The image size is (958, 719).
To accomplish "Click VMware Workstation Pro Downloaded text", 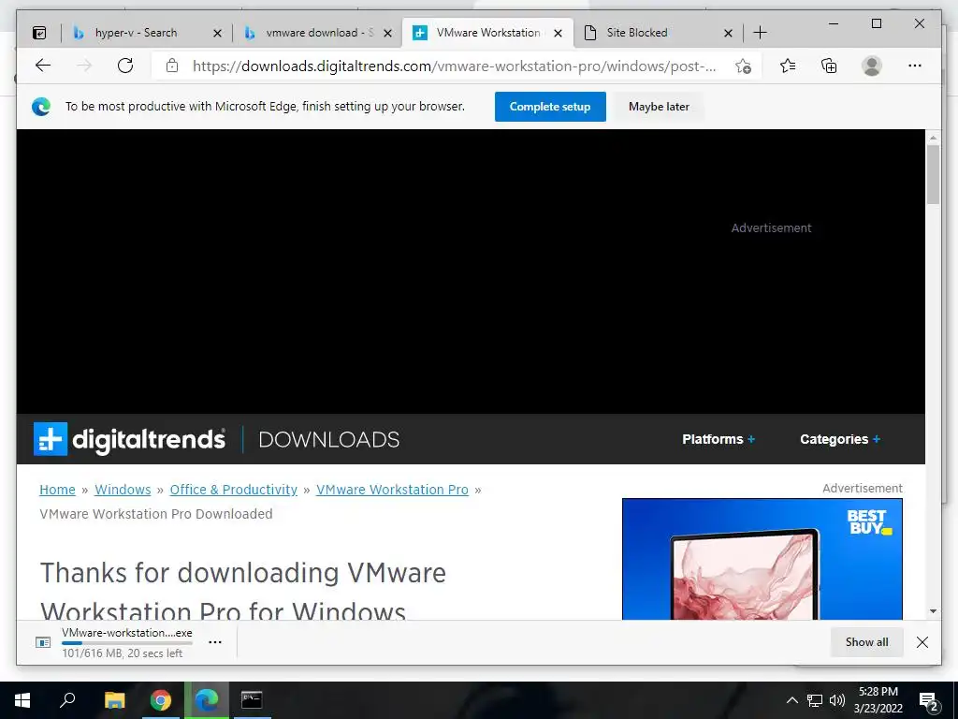I will (156, 514).
